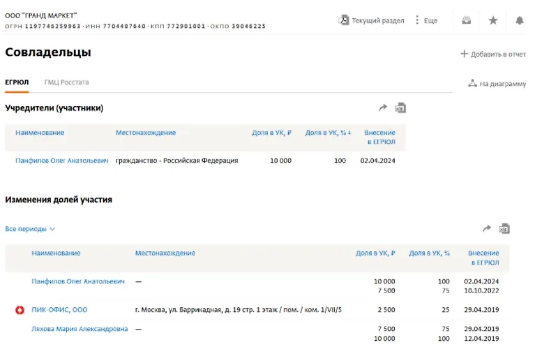Share the Учредители table via arrow icon

(382, 108)
